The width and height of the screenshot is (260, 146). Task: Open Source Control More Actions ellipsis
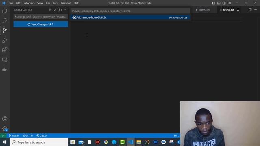coord(66,10)
